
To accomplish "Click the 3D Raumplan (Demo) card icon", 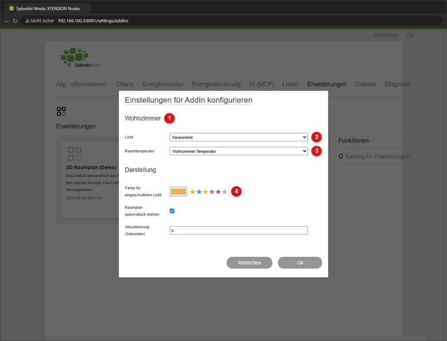I will click(74, 154).
